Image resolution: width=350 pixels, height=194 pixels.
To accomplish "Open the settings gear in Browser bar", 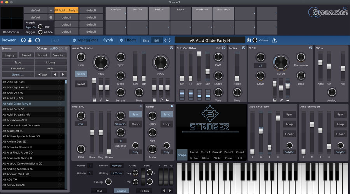I will point(23,40).
